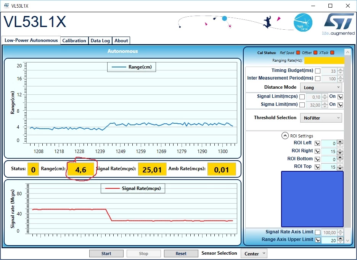Image resolution: width=357 pixels, height=260 pixels.
Task: Click the Range Axis Upper Limit value field
Action: click(x=329, y=241)
